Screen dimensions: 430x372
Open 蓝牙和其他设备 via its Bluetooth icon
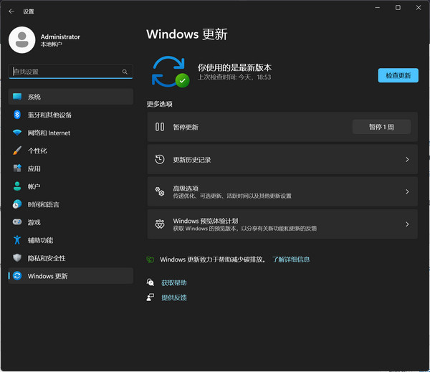click(17, 115)
